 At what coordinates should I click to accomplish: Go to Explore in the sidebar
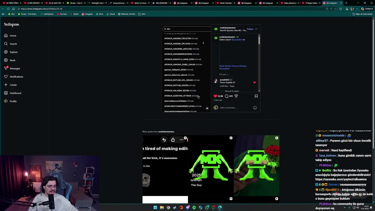tap(11, 52)
